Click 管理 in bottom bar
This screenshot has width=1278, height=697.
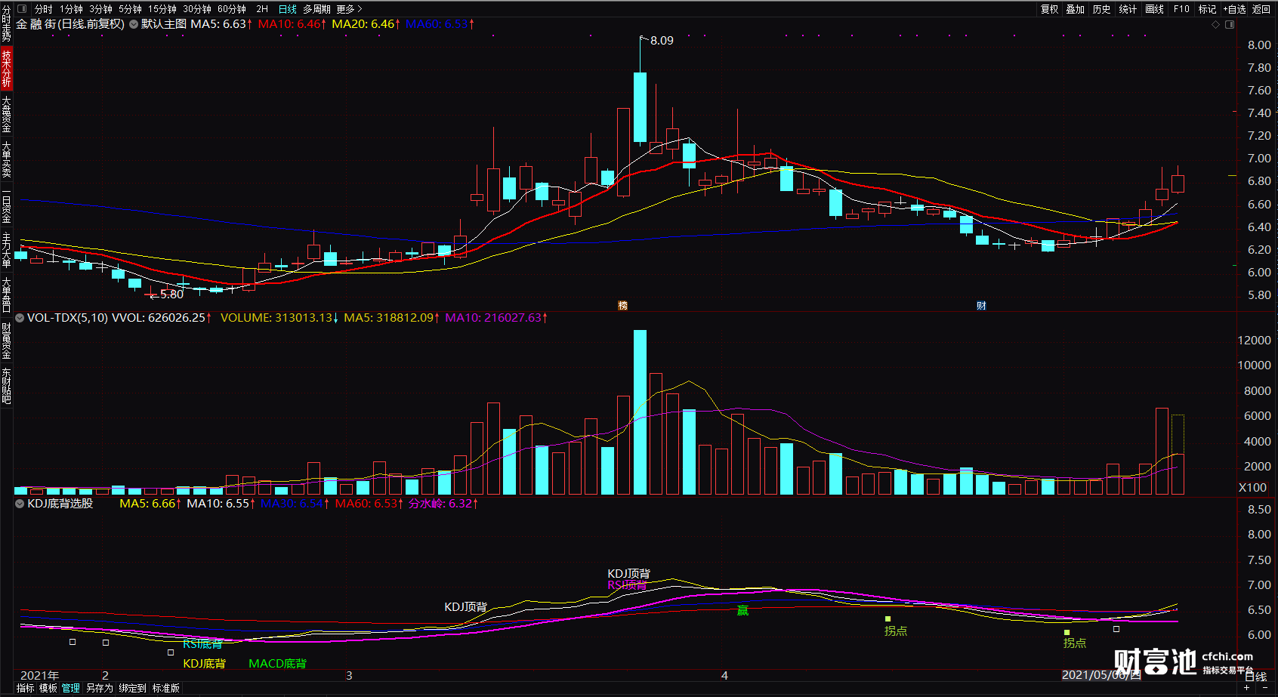click(71, 688)
